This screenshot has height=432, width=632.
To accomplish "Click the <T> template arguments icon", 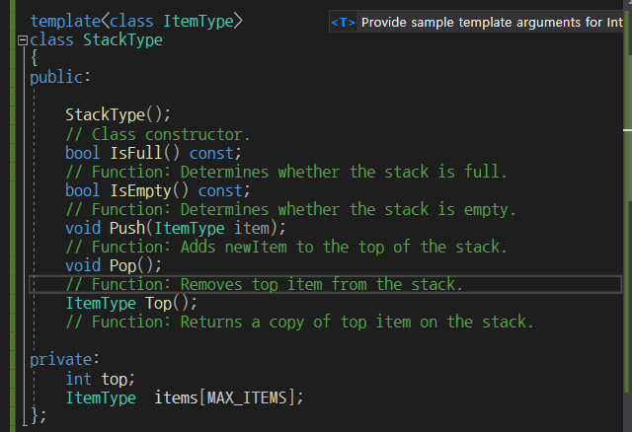I will pyautogui.click(x=343, y=22).
